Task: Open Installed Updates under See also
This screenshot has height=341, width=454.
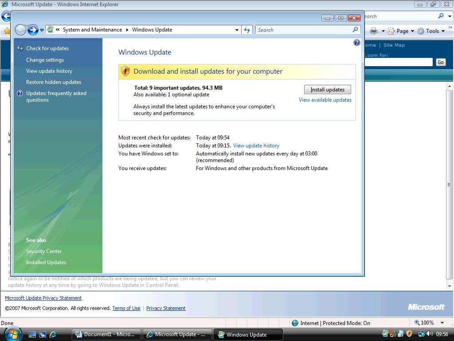Action: pyautogui.click(x=46, y=262)
